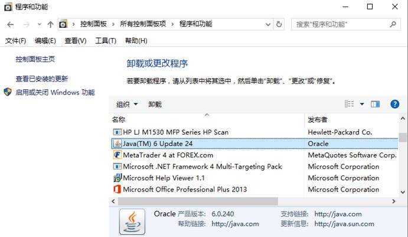The width and height of the screenshot is (408, 237).
Task: Refresh the program list
Action: click(279, 24)
